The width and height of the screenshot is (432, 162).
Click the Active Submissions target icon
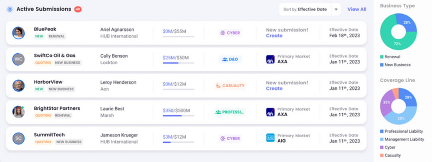click(10, 9)
